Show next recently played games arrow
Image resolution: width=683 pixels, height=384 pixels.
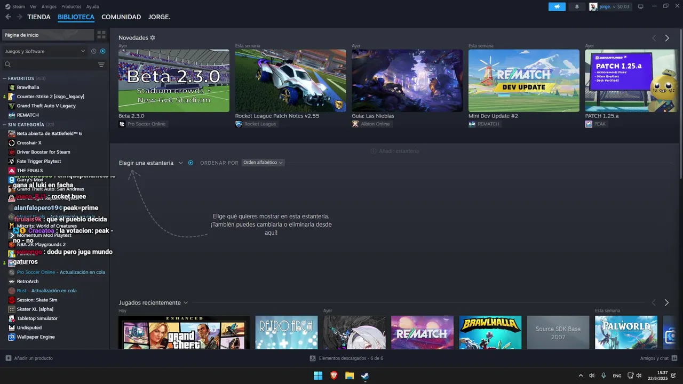(x=666, y=302)
